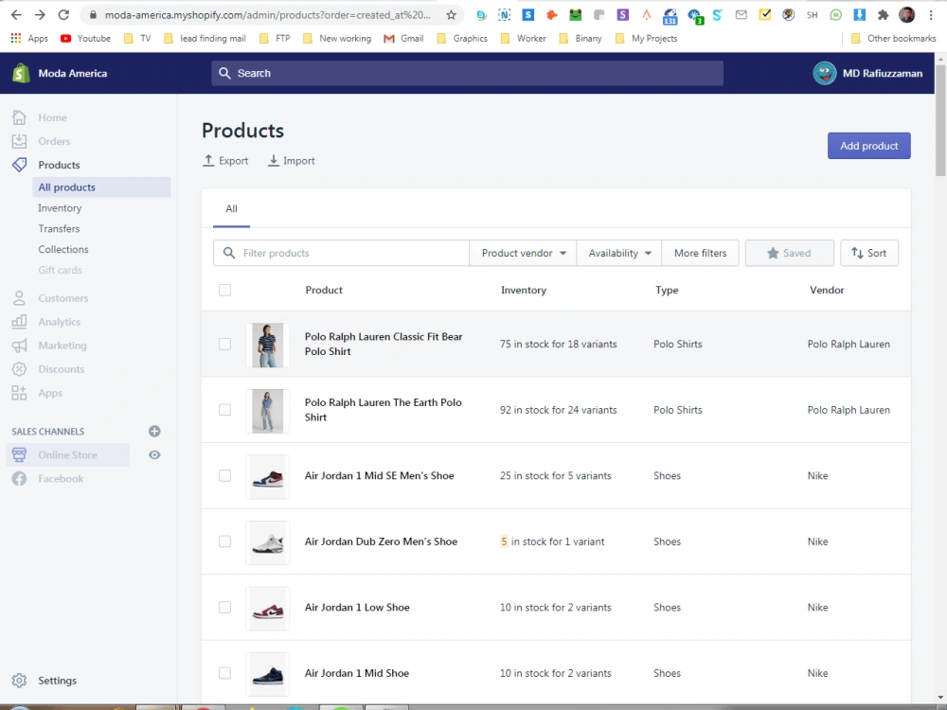The image size is (947, 710).
Task: Open the Graphics bookmark folder
Action: pyautogui.click(x=462, y=38)
